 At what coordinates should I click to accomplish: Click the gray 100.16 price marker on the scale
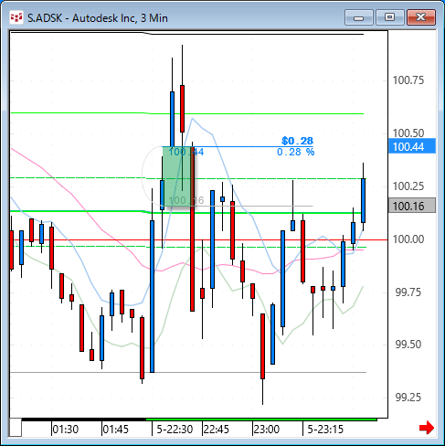(412, 206)
